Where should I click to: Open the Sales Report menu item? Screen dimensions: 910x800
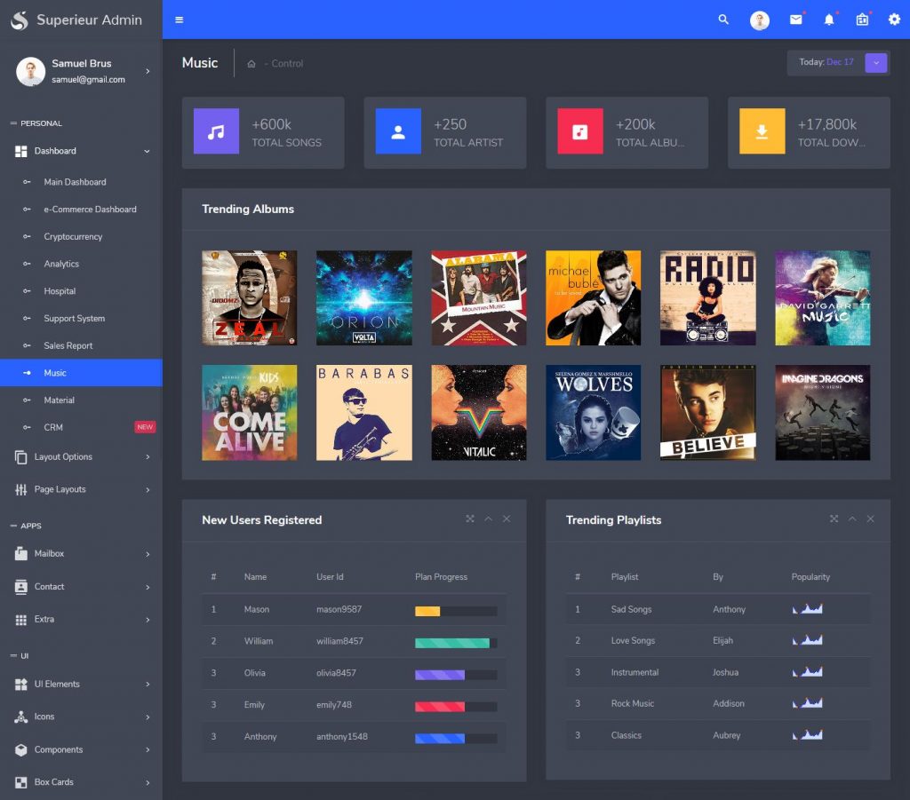(x=68, y=345)
